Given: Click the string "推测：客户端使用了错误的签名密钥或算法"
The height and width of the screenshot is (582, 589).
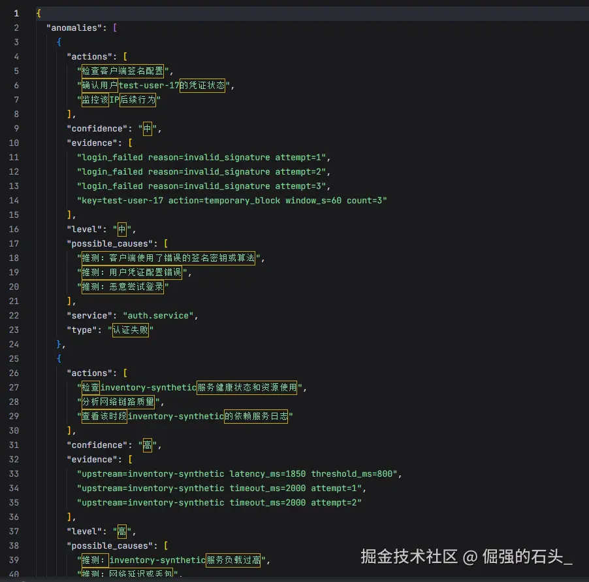Looking at the screenshot, I should (168, 258).
